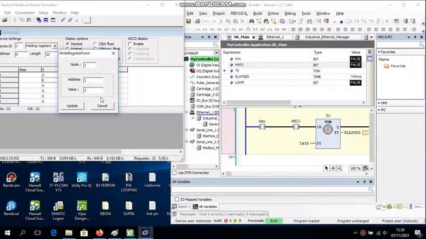Click the Save icon in Machine Expert toolbar
This screenshot has height=239, width=426.
click(188, 21)
